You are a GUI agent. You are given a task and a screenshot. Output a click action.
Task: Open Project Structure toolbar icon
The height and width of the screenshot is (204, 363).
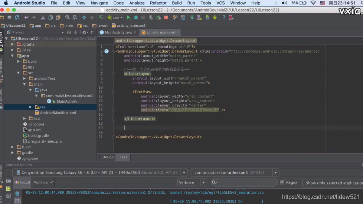pyautogui.click(x=183, y=17)
